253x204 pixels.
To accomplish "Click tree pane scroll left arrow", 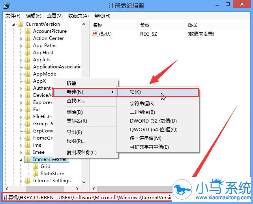I will pos(7,189).
